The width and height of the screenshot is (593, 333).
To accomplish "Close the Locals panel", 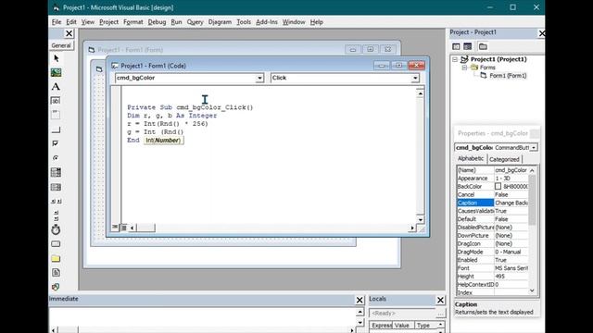I will point(440,300).
